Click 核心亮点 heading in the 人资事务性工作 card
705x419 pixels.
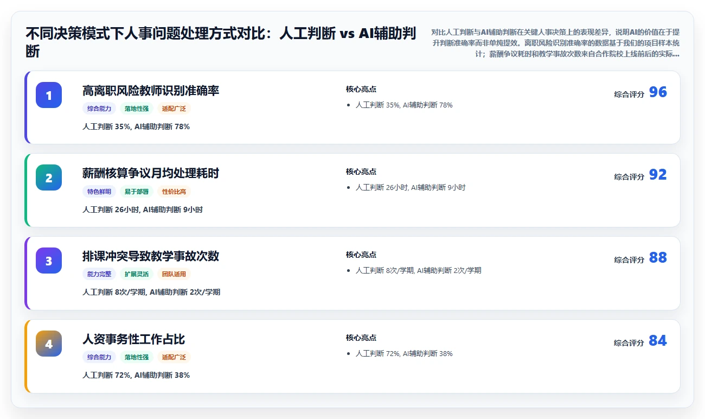[361, 338]
